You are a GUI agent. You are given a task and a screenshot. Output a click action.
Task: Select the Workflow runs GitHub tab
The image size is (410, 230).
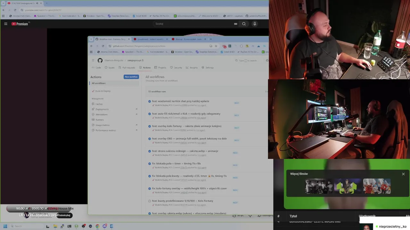pyautogui.click(x=112, y=39)
